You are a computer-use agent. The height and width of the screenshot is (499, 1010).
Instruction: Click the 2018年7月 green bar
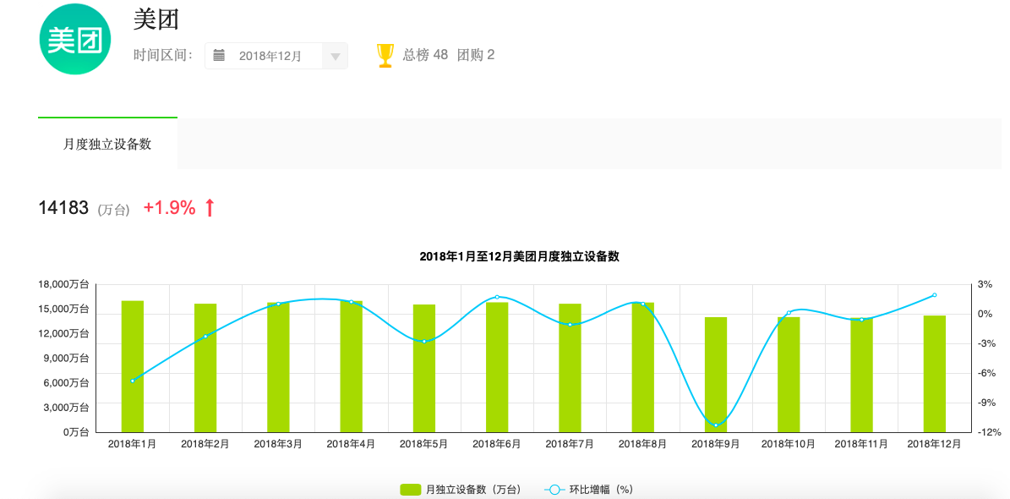[x=570, y=367]
